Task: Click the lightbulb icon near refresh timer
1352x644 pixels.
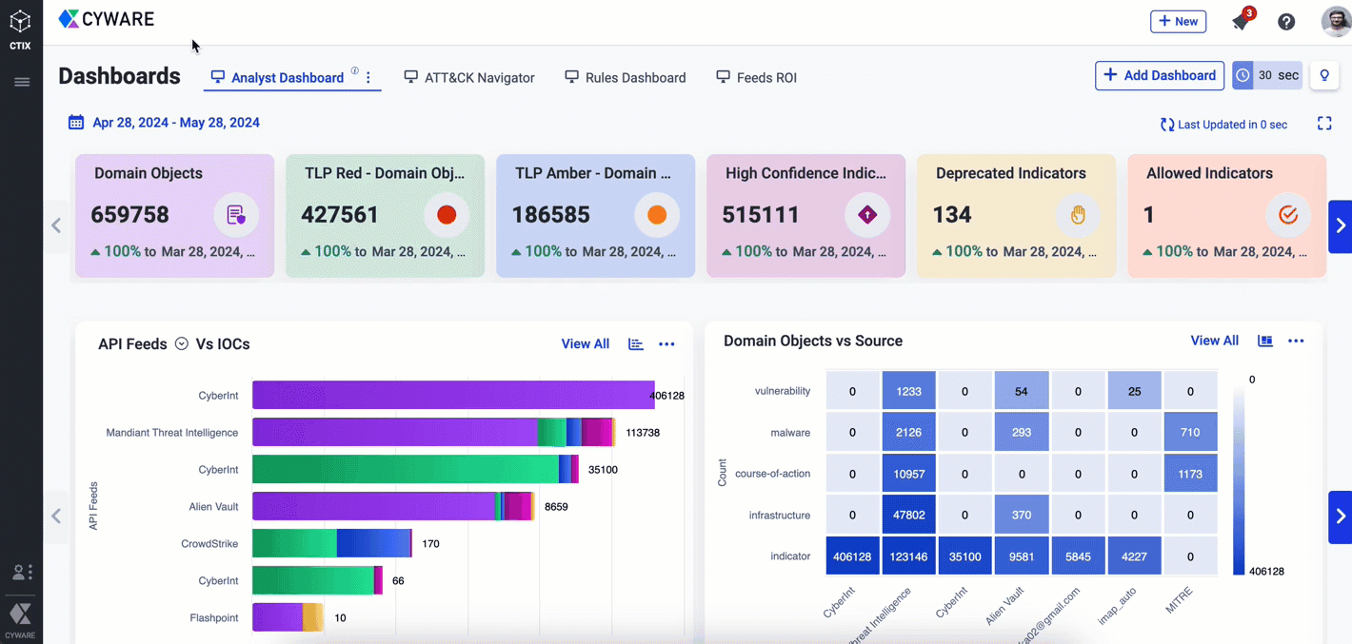Action: tap(1324, 76)
